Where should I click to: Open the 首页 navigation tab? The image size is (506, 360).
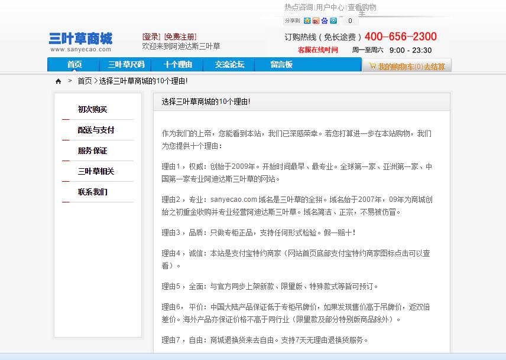(x=74, y=65)
